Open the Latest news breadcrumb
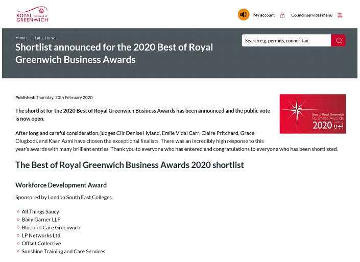360x262 pixels. pyautogui.click(x=45, y=38)
